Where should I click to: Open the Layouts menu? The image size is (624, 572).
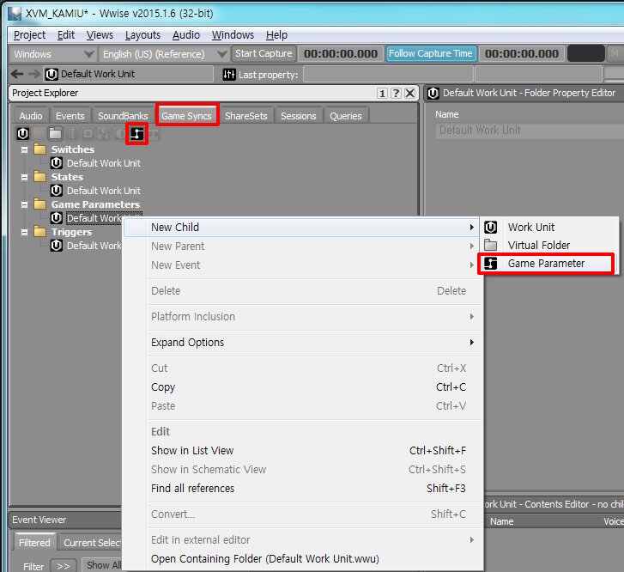coord(142,35)
